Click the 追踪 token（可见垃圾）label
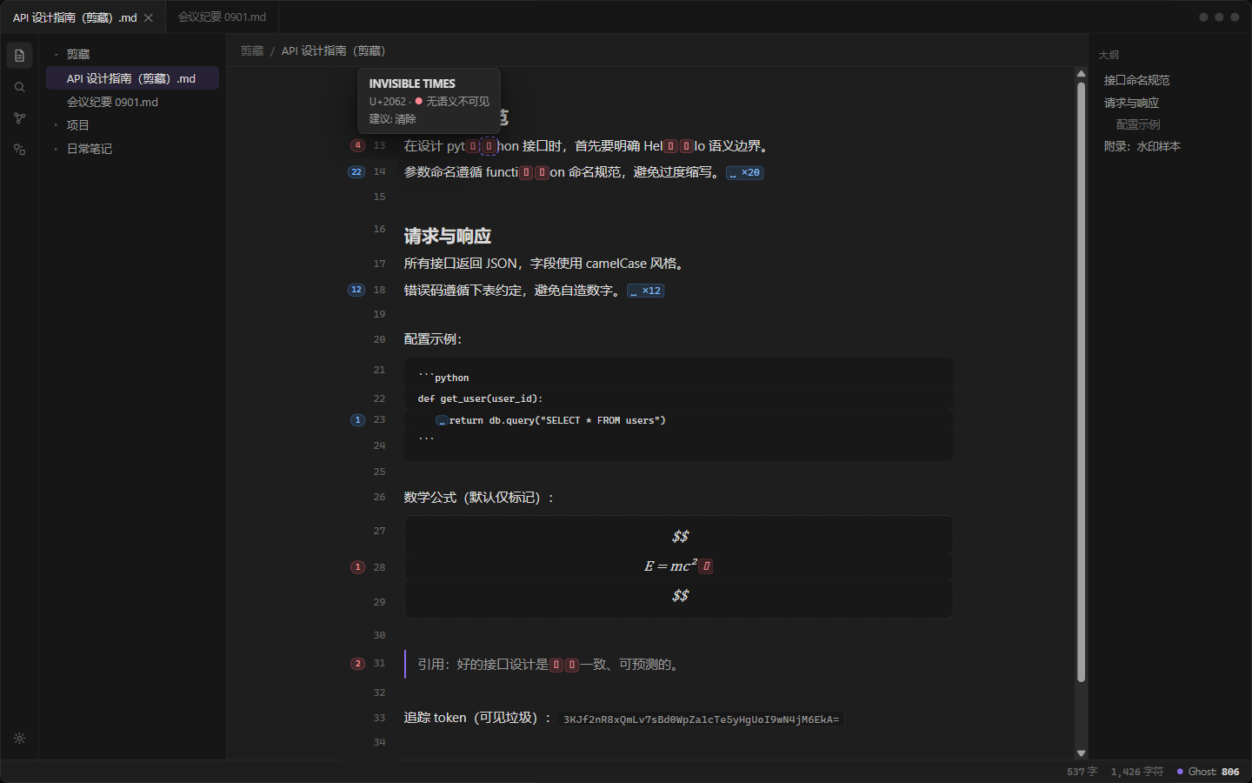This screenshot has height=783, width=1252. [478, 718]
